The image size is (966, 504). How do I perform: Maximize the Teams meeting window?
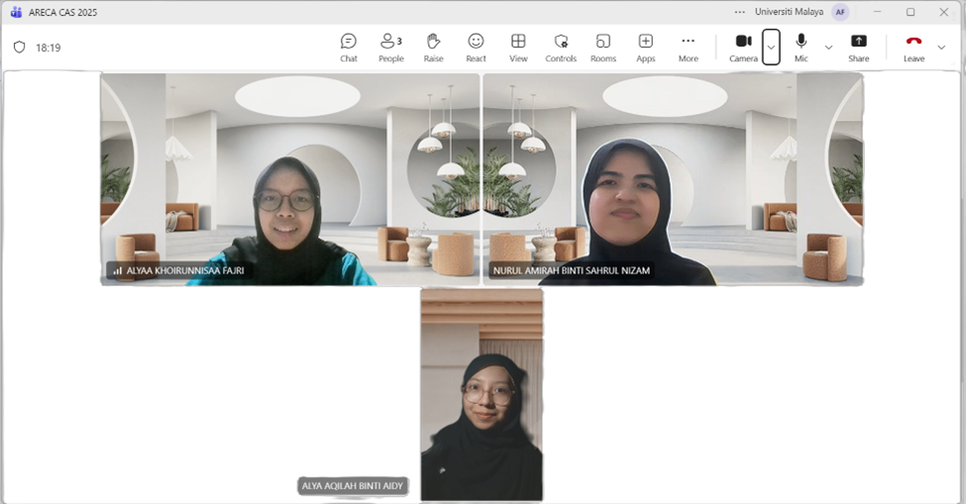click(x=911, y=12)
